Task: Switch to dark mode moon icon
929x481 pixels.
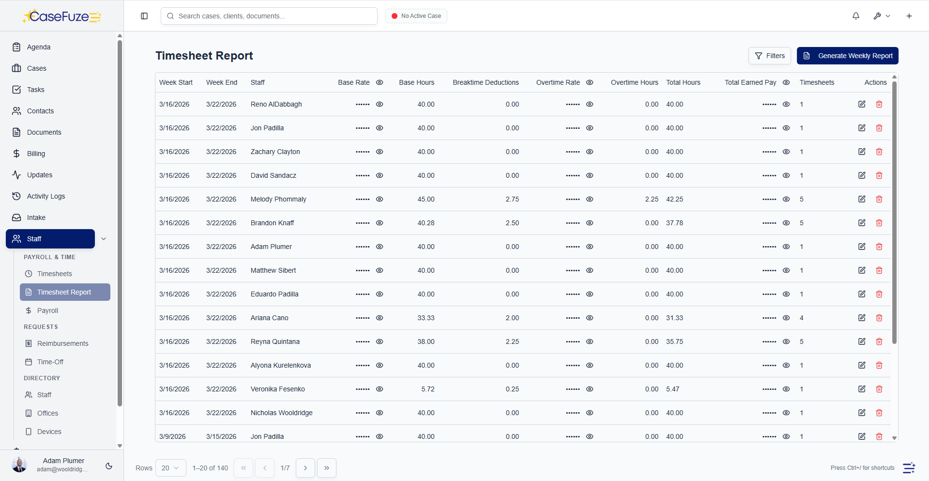Action: (109, 466)
